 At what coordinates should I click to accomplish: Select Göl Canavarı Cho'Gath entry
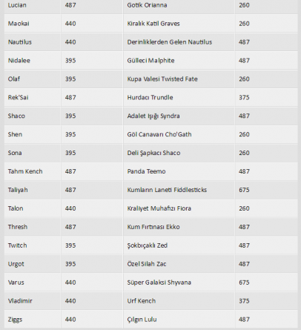point(159,134)
